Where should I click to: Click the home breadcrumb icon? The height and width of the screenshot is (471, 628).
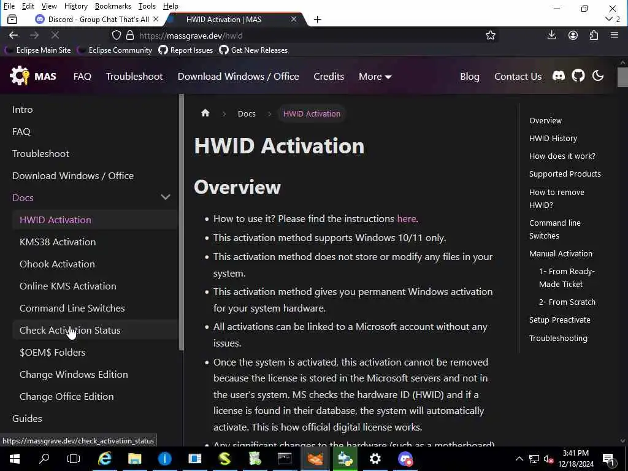click(205, 113)
